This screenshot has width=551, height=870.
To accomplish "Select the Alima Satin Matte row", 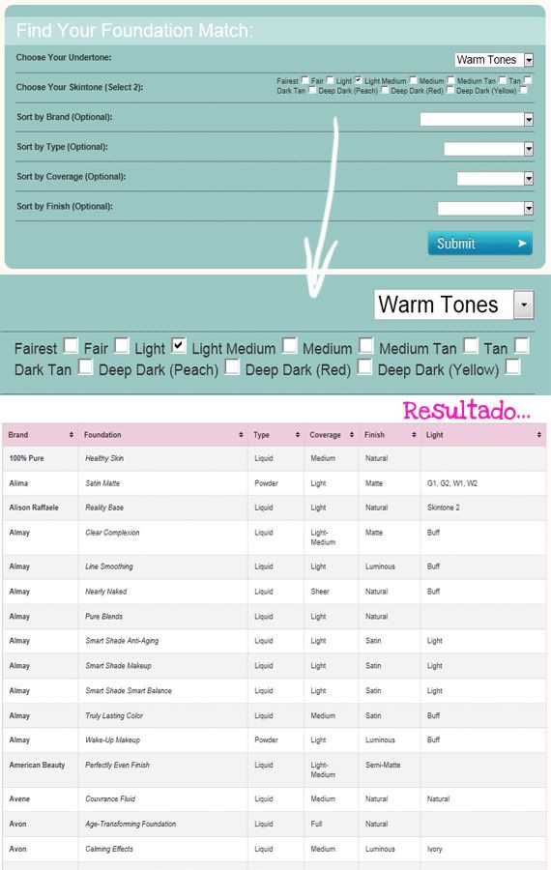I will pyautogui.click(x=275, y=483).
